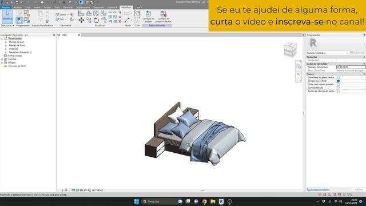Screen dimensions: 366x206
Task: Switch to the Vista ribbon tab
Action: click(57, 7)
